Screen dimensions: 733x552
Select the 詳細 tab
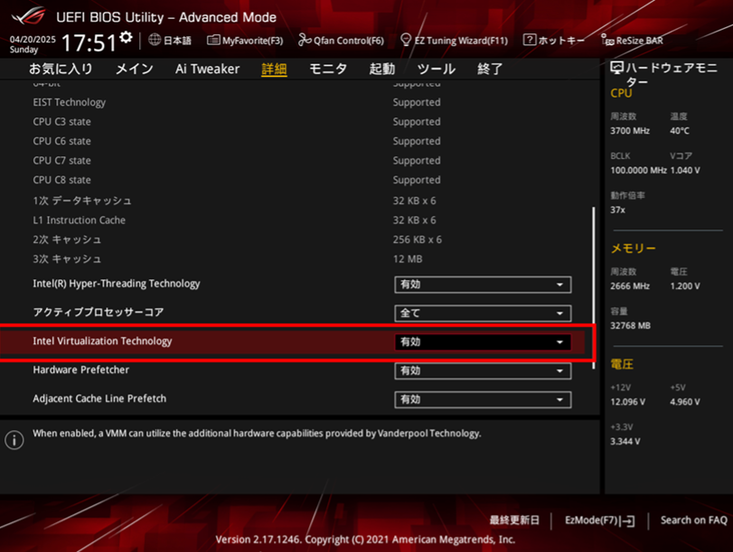[274, 70]
